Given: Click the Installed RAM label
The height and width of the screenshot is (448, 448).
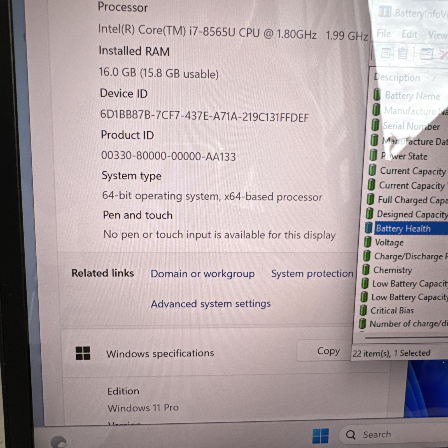Looking at the screenshot, I should click(134, 51).
